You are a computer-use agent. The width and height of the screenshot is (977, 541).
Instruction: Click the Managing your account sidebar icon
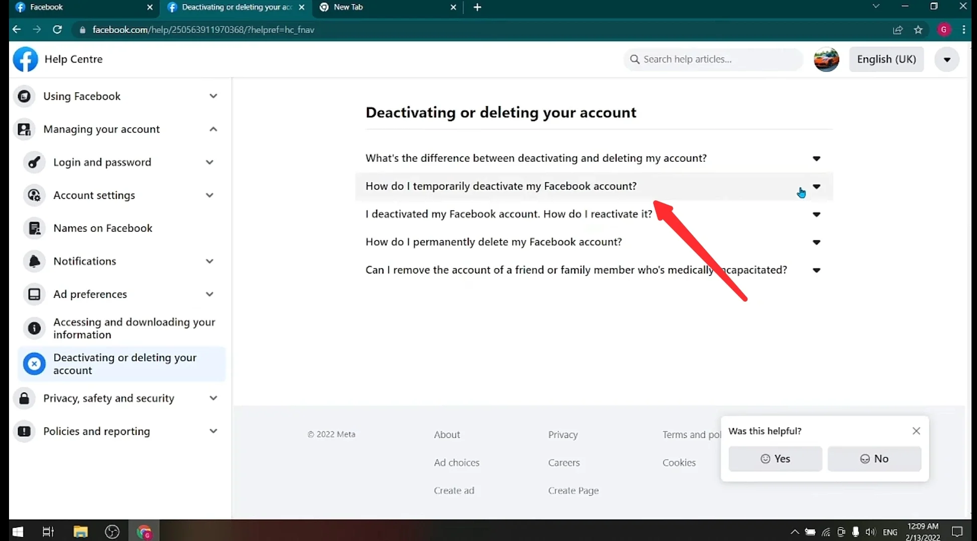[25, 129]
